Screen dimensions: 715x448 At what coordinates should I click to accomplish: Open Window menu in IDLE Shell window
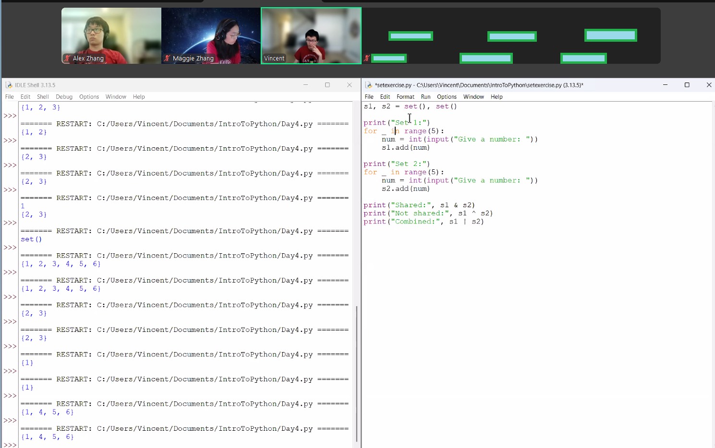[x=116, y=97]
